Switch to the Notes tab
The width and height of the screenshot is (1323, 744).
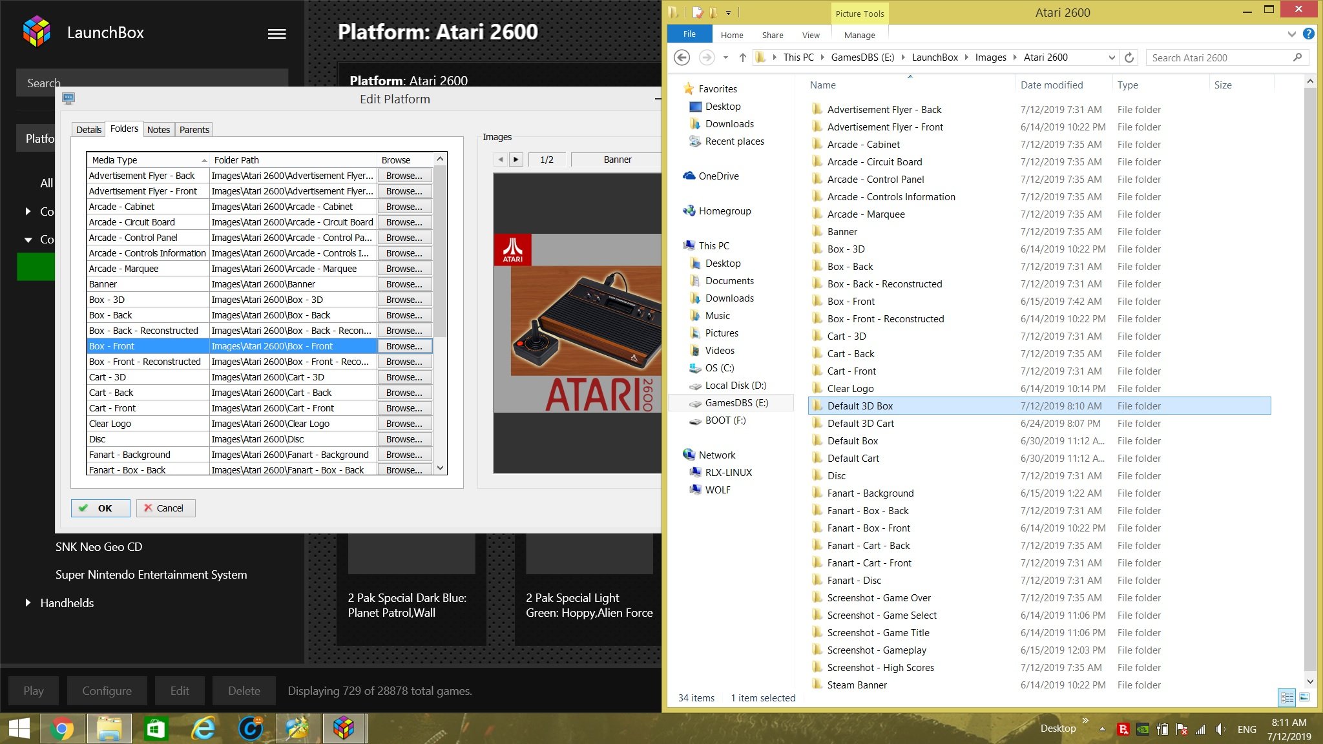click(x=158, y=130)
